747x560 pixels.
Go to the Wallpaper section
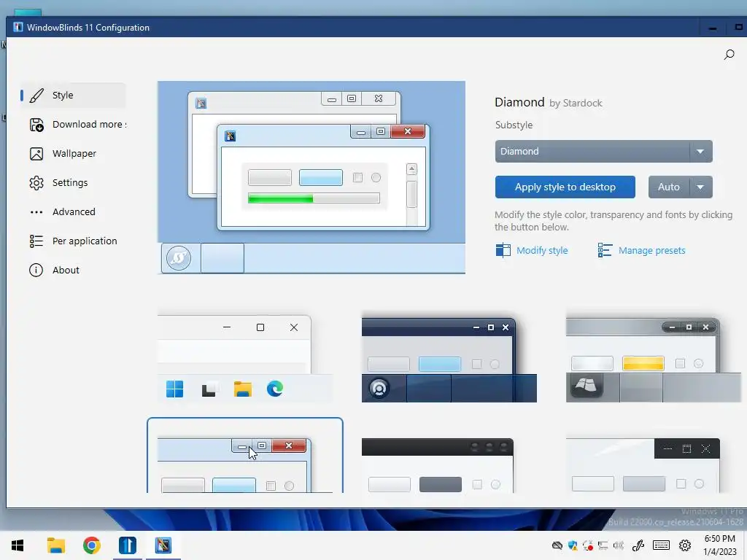pyautogui.click(x=73, y=153)
